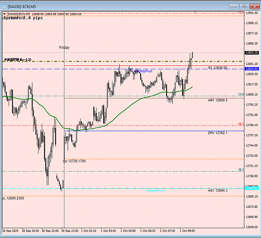Select the buy 0.20 order label
The image size is (261, 238).
point(18,59)
